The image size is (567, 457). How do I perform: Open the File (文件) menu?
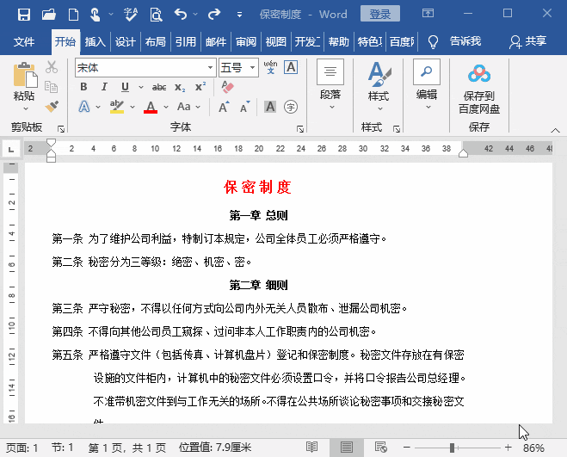[24, 42]
